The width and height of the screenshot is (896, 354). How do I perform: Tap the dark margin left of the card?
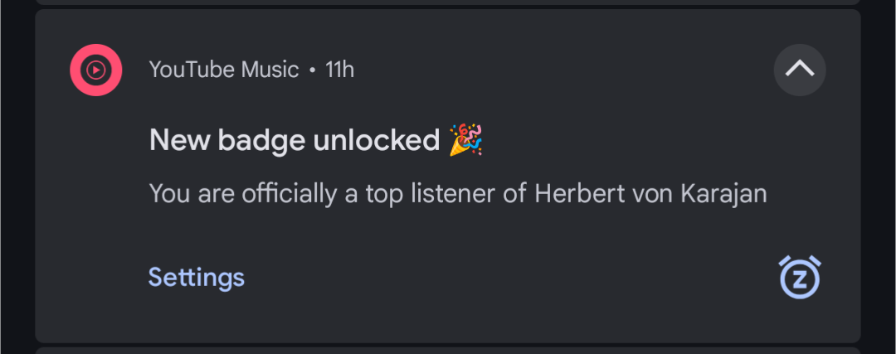(x=17, y=177)
